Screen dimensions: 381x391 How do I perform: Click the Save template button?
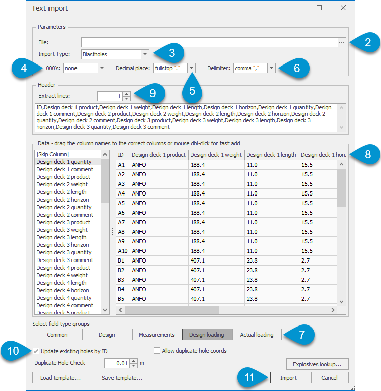tap(122, 378)
